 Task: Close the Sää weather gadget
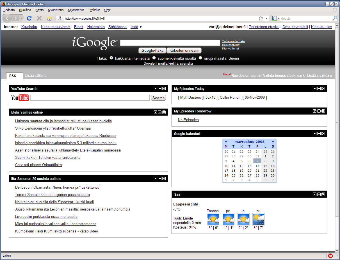[323, 194]
